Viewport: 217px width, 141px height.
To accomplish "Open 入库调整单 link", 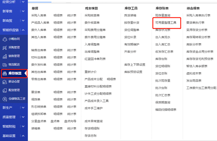I will coord(92,44).
